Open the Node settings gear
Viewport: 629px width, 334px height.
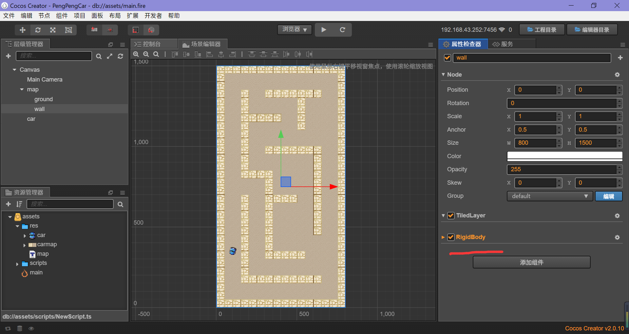(x=617, y=75)
